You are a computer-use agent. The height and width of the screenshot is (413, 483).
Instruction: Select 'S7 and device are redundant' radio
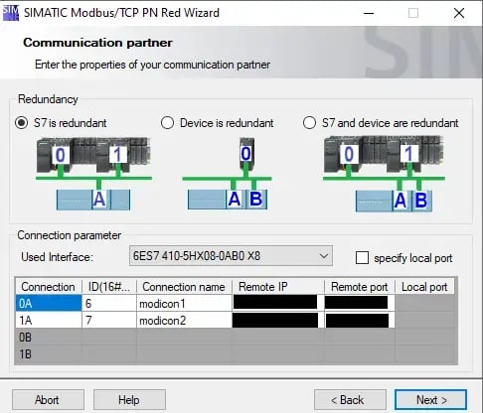click(x=309, y=123)
